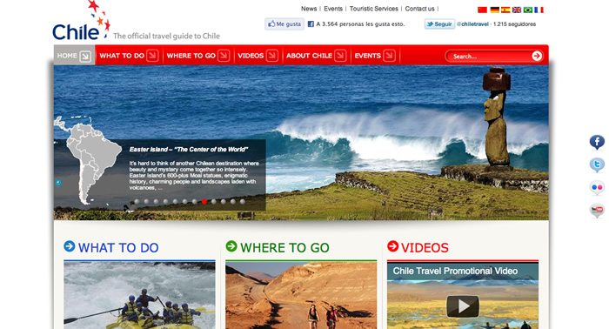Viewport: 609px width, 329px height.
Task: Click the Touristic Services link
Action: [x=373, y=9]
